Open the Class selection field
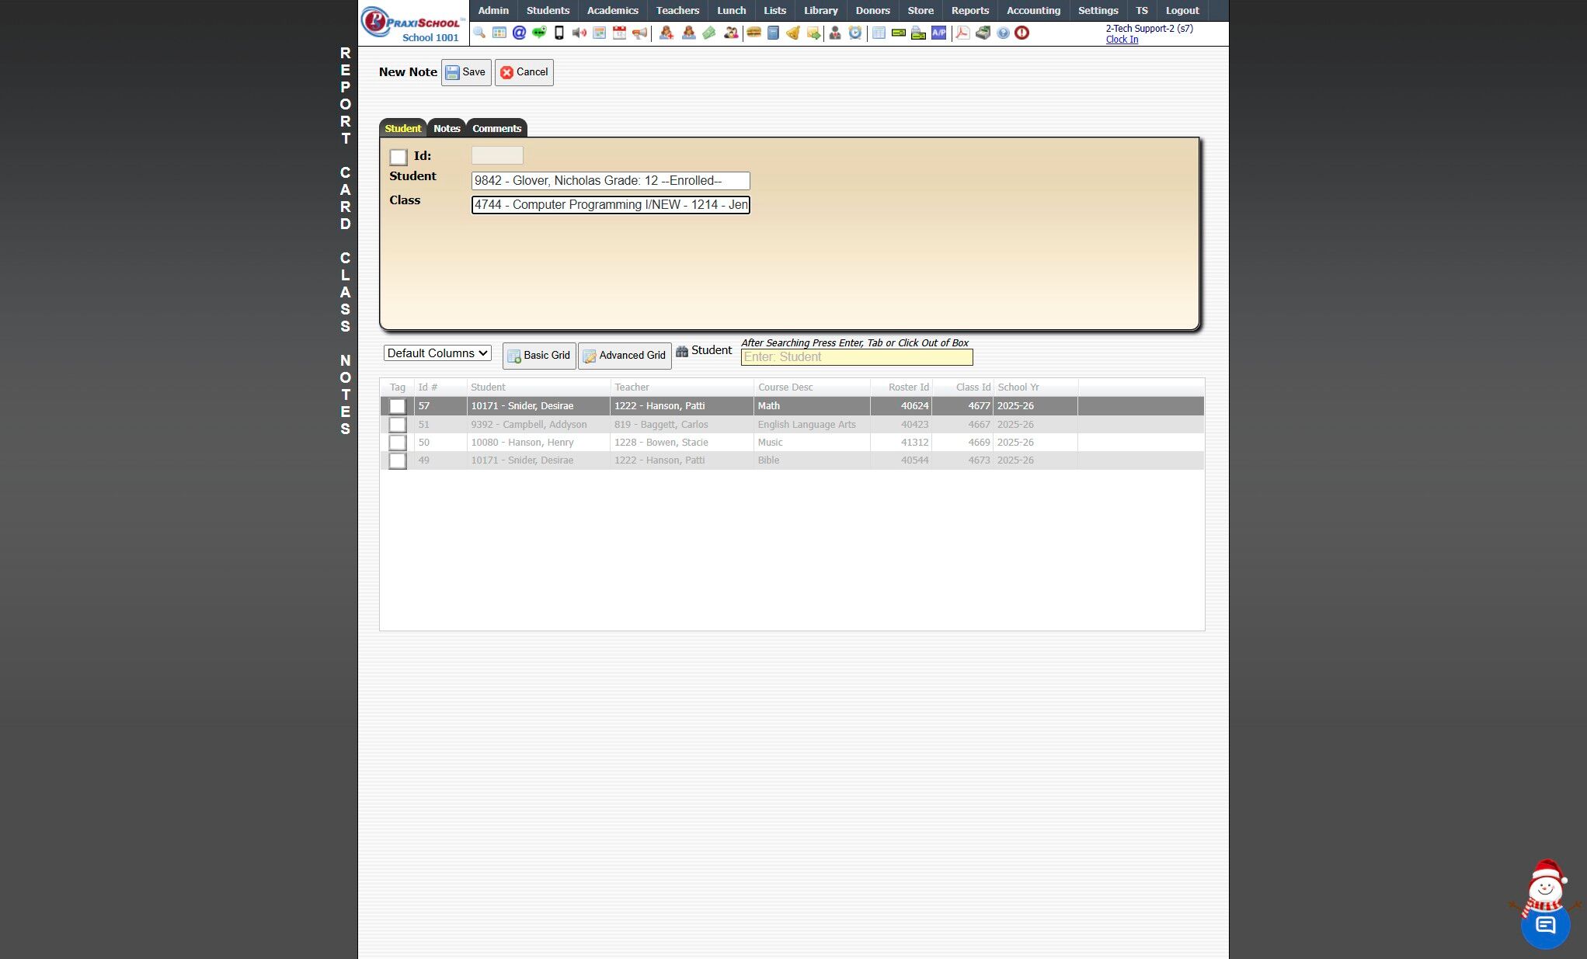 [611, 205]
